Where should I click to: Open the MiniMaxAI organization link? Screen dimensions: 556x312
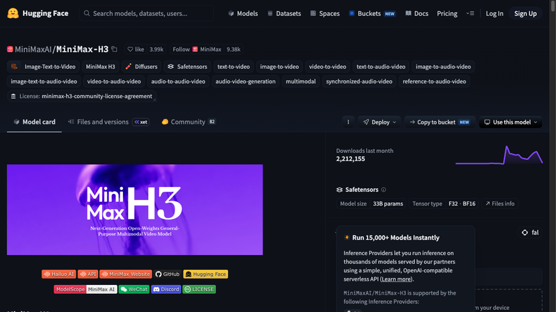(x=33, y=49)
